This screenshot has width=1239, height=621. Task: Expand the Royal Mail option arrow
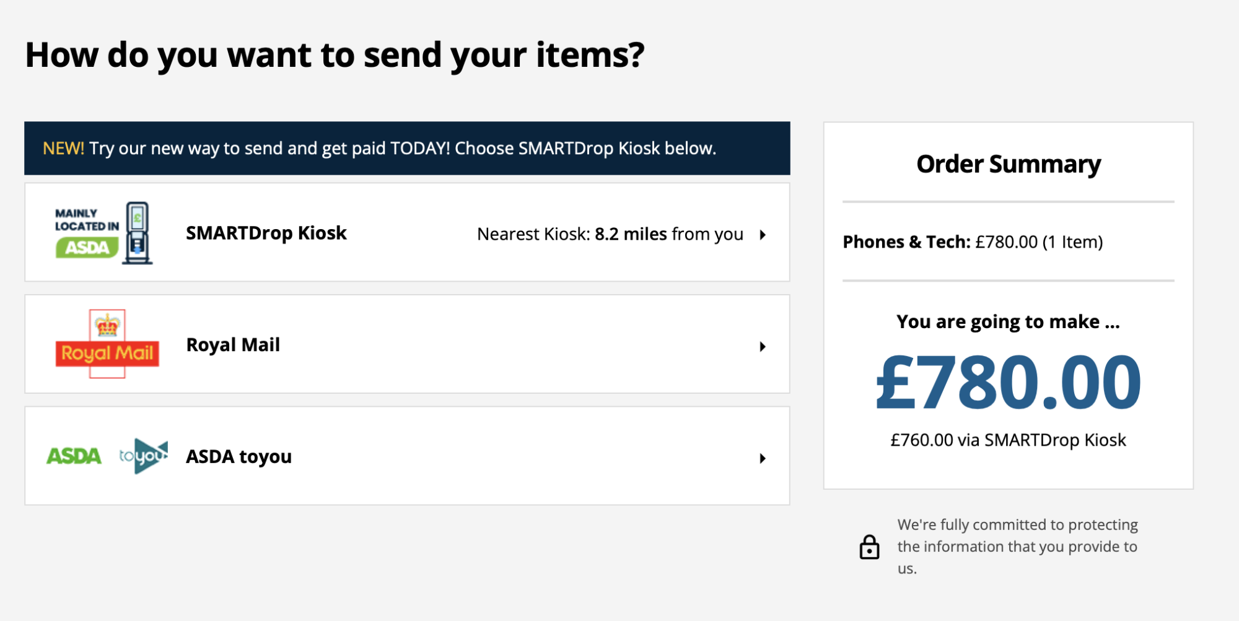point(763,347)
